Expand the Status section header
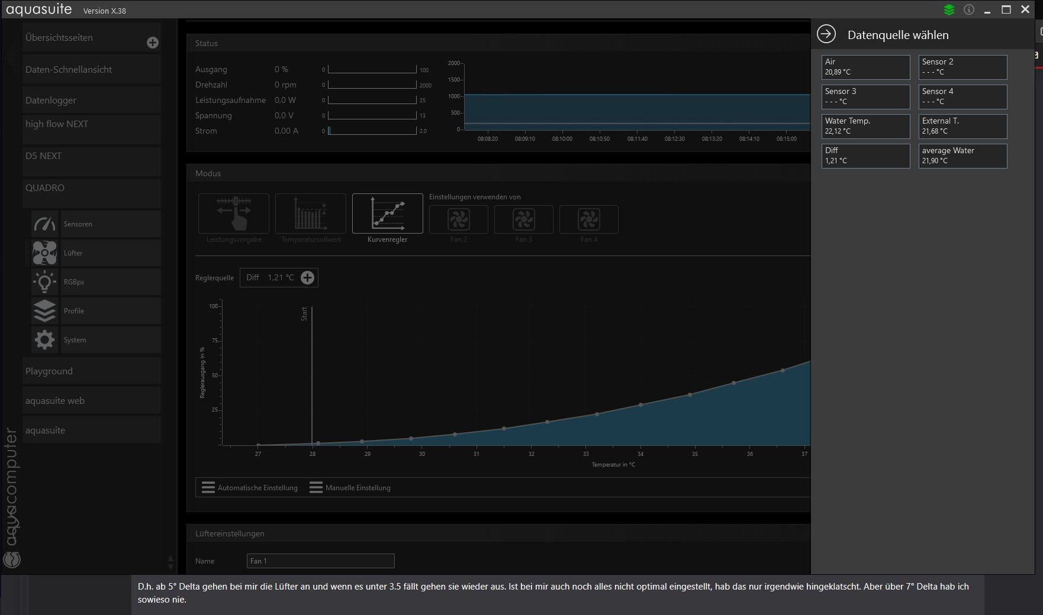Screen dimensions: 1043x615 (x=498, y=43)
